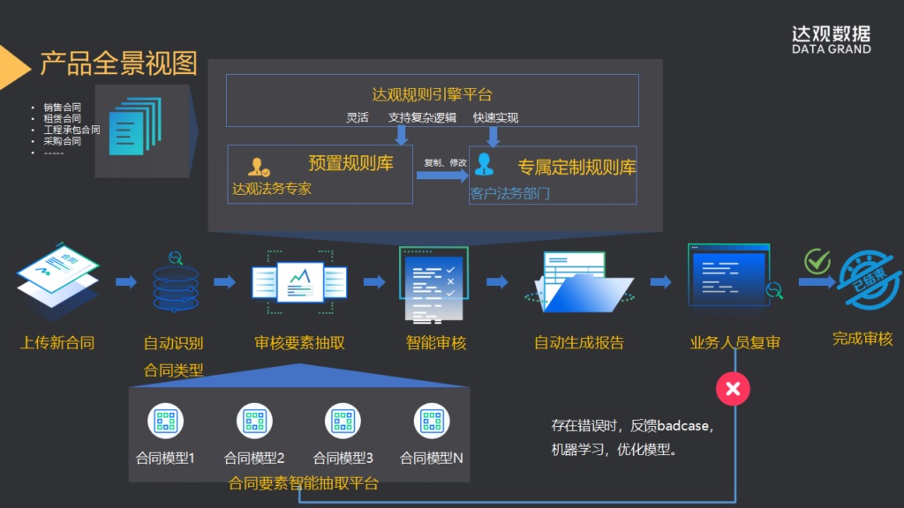Image resolution: width=904 pixels, height=508 pixels.
Task: Select the 合同模型1 grid icon
Action: pyautogui.click(x=165, y=421)
